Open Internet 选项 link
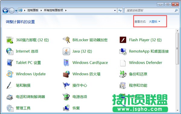This screenshot has width=181, height=114. point(27,51)
